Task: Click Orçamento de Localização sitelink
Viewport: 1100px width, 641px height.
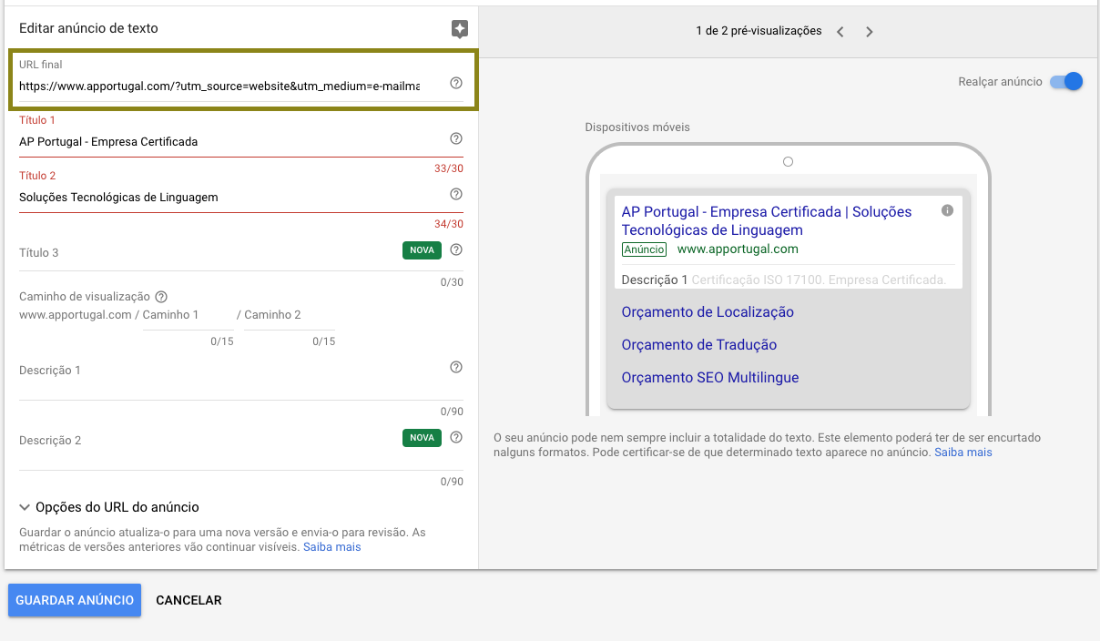Action: [708, 312]
